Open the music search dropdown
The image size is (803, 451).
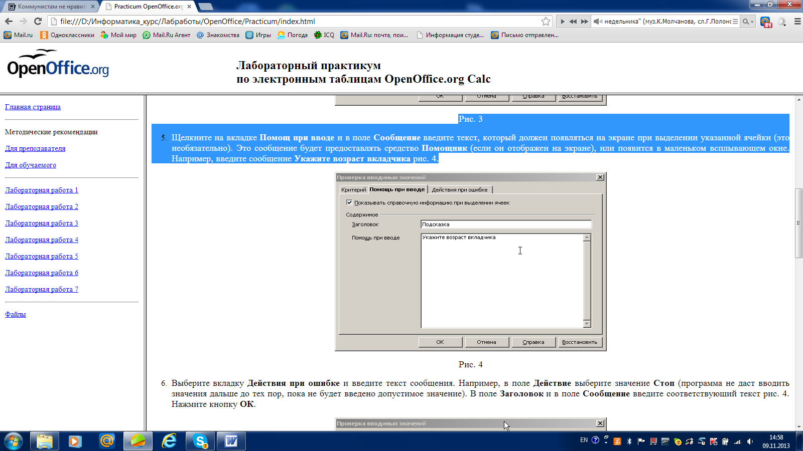(748, 22)
